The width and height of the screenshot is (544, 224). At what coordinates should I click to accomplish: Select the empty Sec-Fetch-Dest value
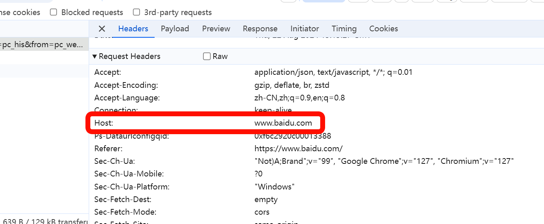tap(266, 200)
